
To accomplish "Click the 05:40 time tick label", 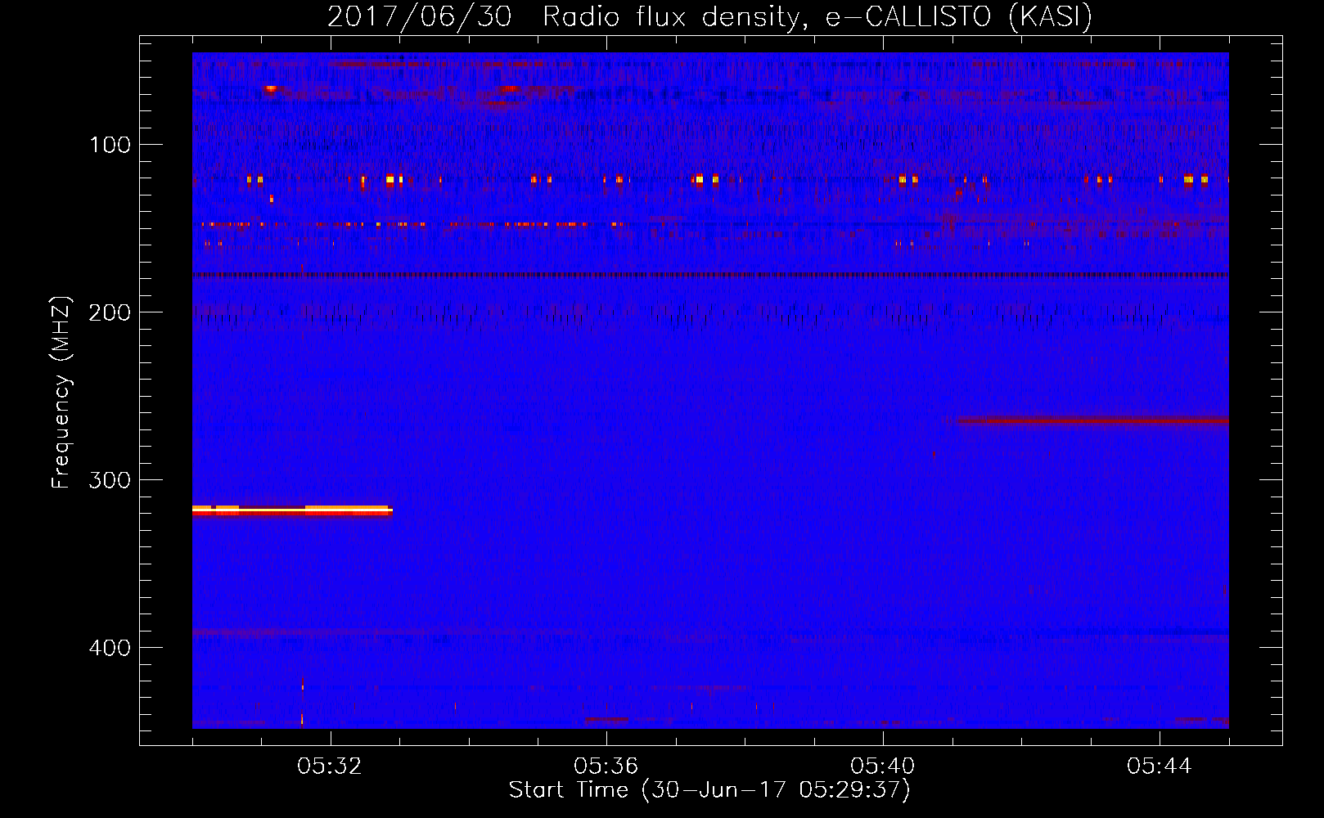I will point(883,766).
